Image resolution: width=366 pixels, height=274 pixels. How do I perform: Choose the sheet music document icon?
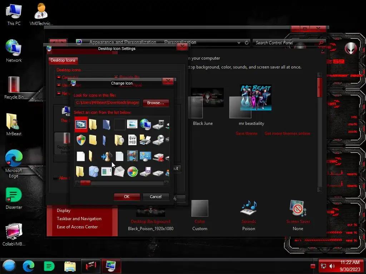pyautogui.click(x=132, y=140)
